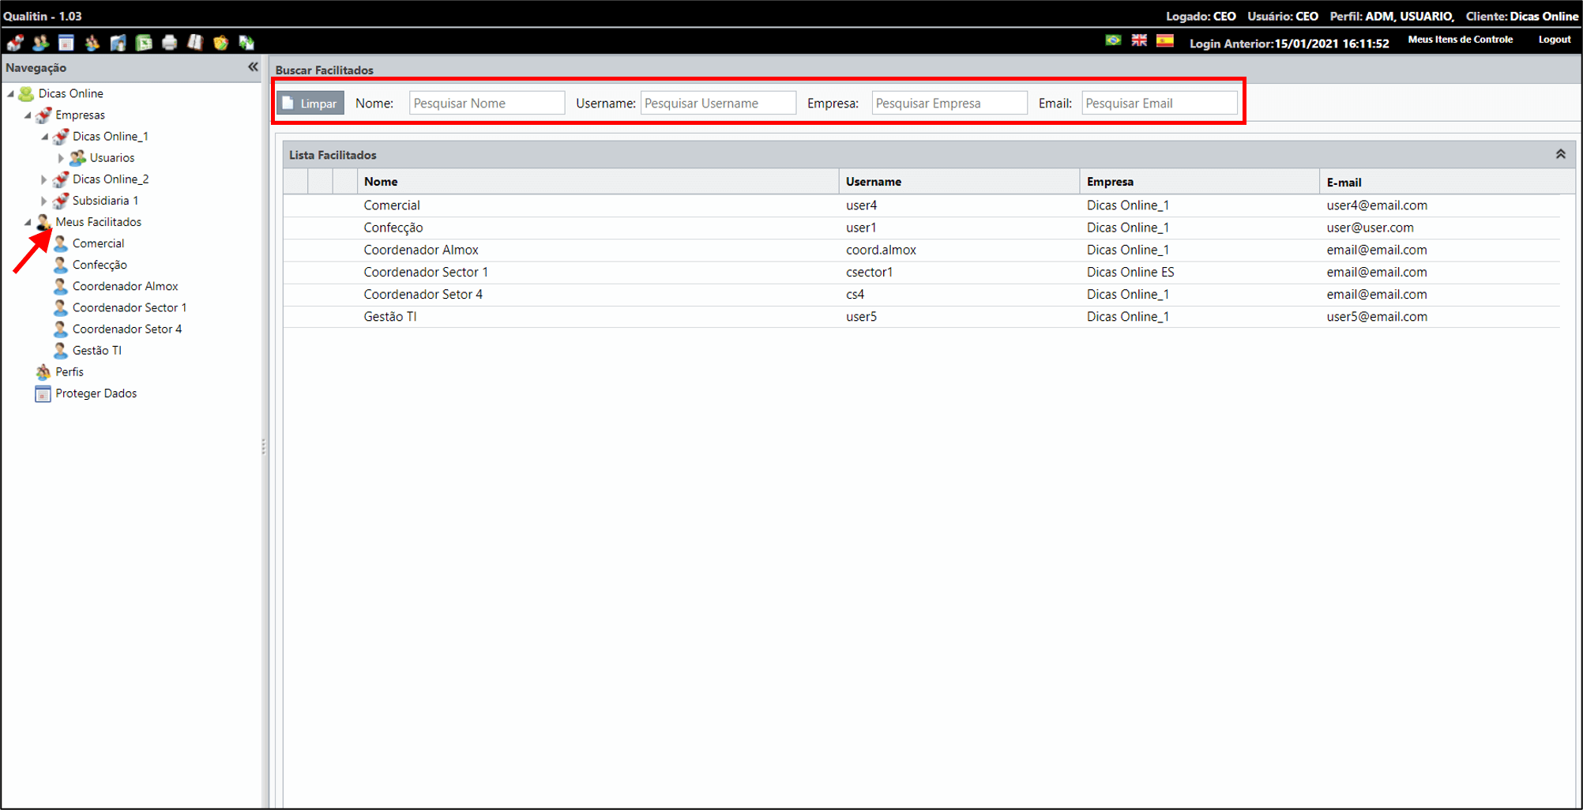Click the user4@email.com cell
This screenshot has width=1583, height=810.
point(1377,205)
